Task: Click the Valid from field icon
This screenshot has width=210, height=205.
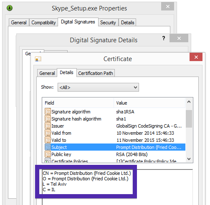Action: (x=48, y=133)
